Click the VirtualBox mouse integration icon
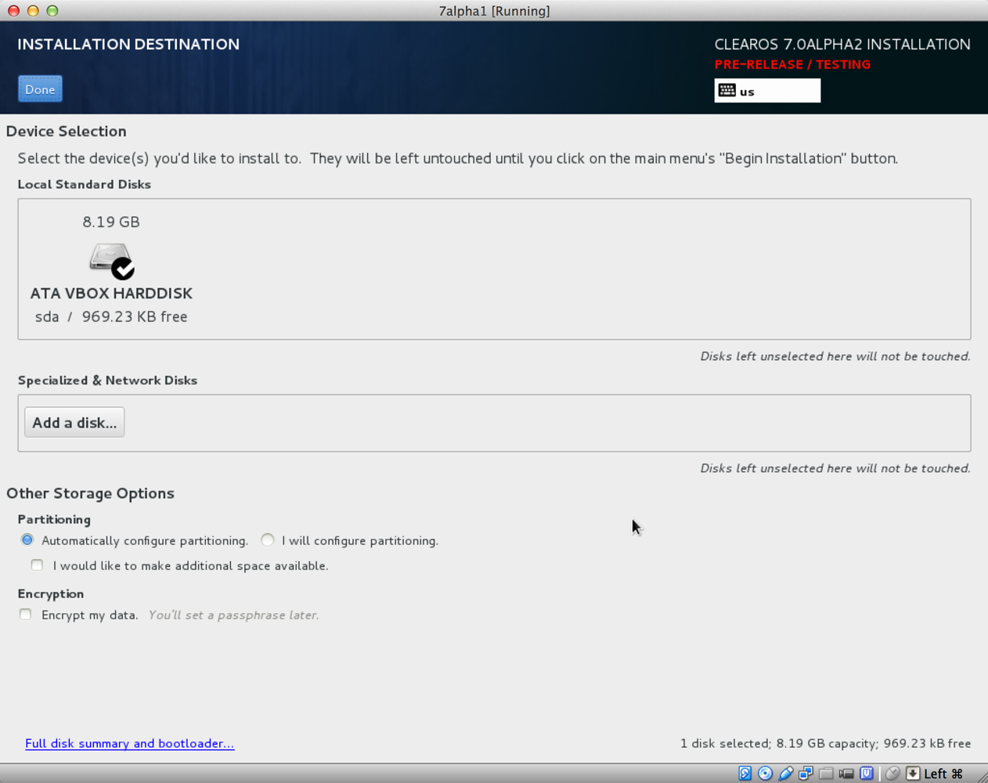 tap(892, 774)
